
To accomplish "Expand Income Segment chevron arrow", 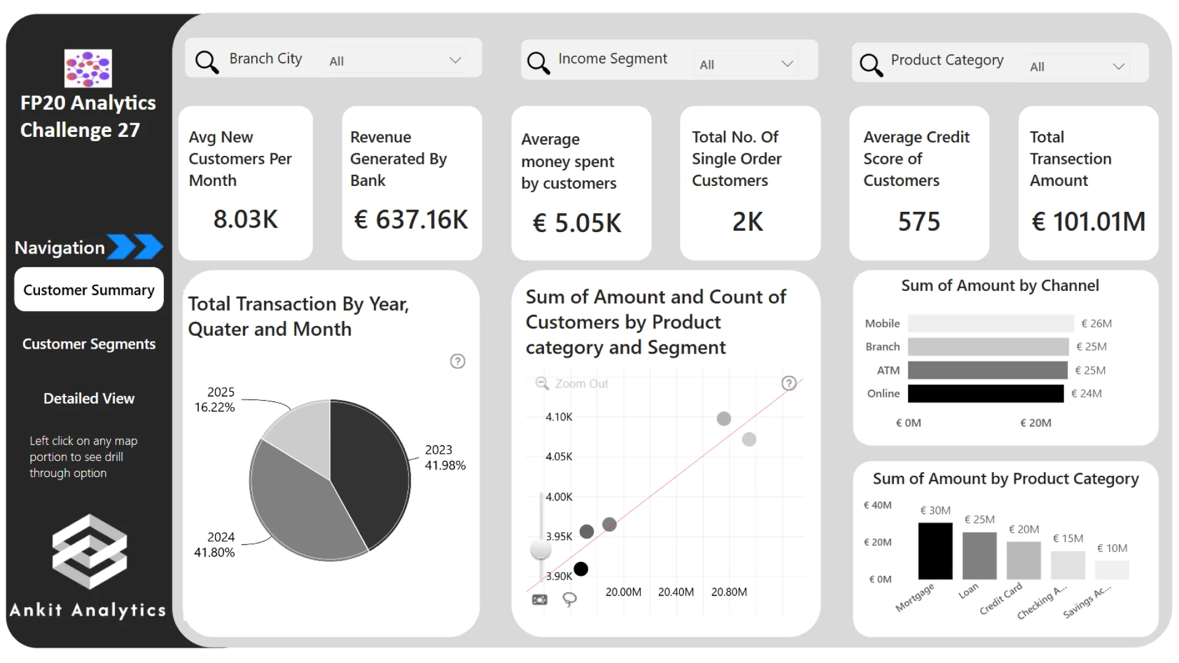I will pos(787,64).
